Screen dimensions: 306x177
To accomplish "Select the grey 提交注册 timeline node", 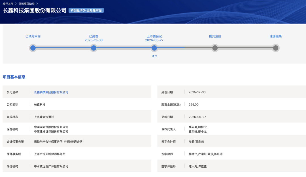I will click(x=215, y=48).
